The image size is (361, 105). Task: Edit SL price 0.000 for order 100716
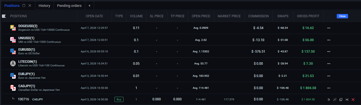tap(156, 99)
